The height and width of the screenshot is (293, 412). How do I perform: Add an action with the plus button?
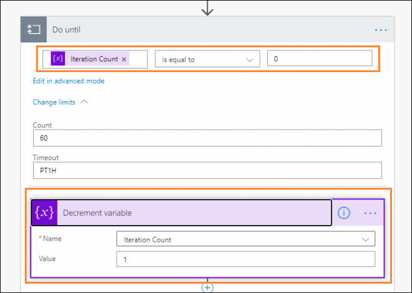coord(207,287)
